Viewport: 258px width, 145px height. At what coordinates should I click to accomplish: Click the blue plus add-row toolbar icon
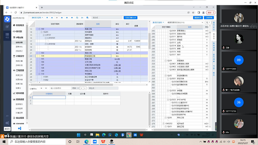click(47, 17)
